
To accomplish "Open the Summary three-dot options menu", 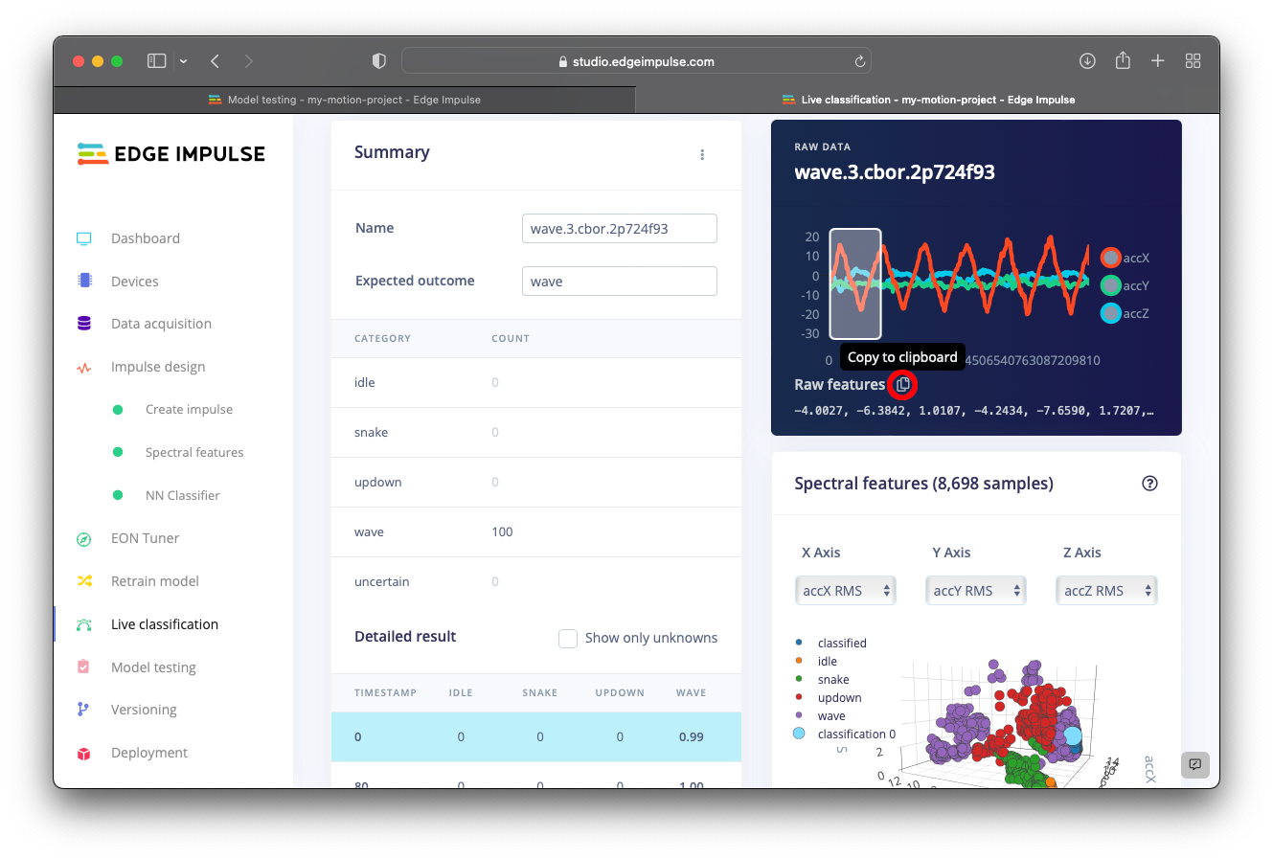I will pos(702,154).
